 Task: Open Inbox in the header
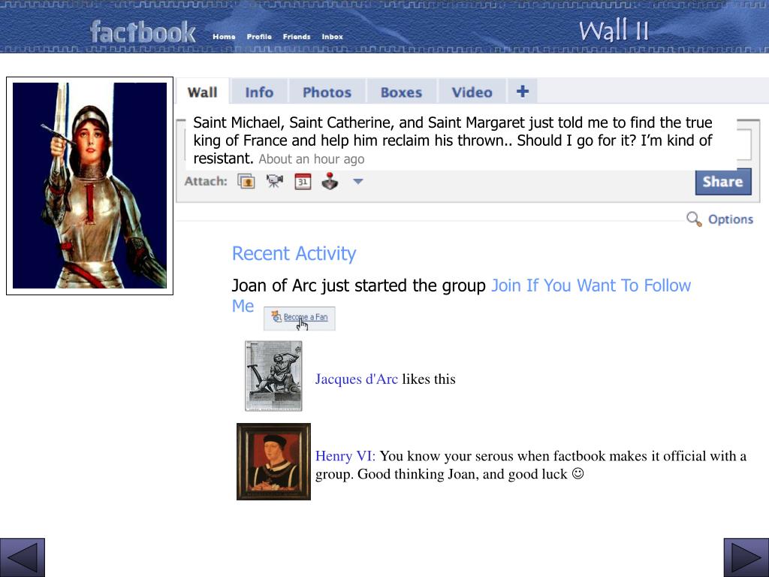tap(333, 37)
